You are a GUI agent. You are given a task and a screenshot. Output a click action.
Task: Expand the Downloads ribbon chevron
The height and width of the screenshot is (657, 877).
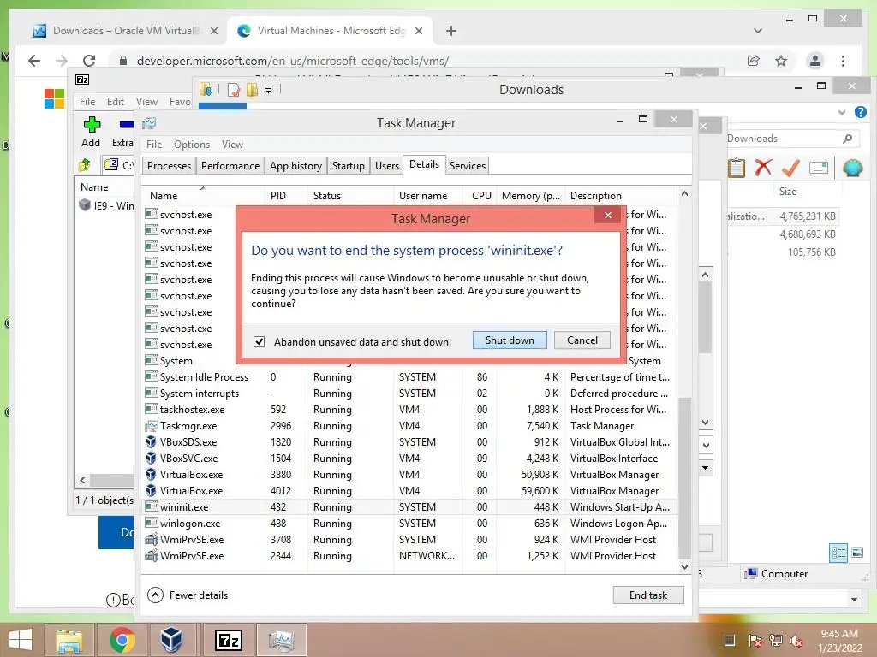[x=842, y=112]
